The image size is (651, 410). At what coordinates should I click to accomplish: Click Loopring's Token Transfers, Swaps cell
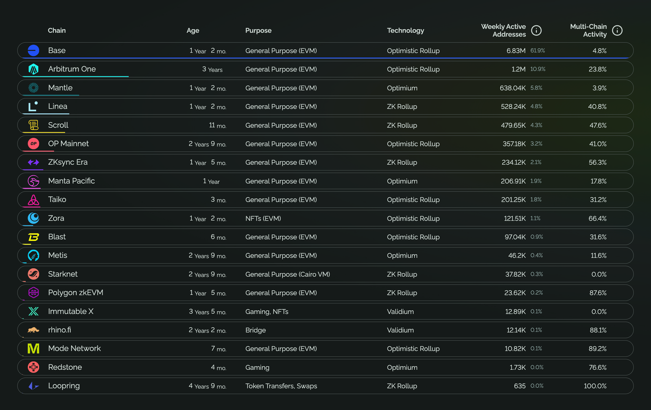[x=281, y=386]
